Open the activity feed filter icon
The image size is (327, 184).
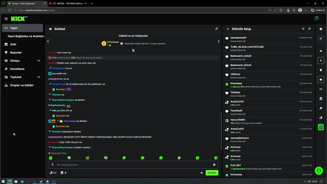tap(303, 29)
